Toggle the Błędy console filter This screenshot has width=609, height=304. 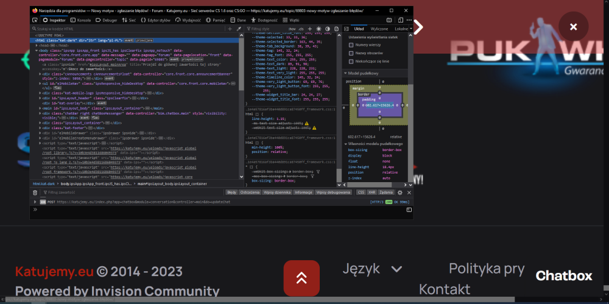pyautogui.click(x=232, y=193)
